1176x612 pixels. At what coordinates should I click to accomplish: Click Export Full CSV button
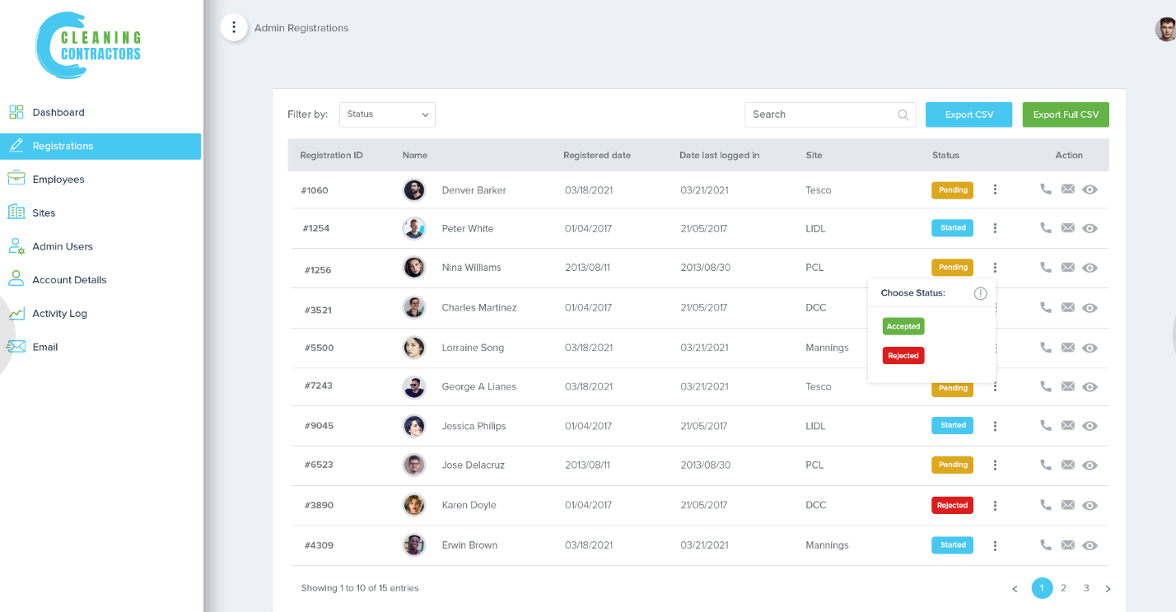pos(1066,114)
